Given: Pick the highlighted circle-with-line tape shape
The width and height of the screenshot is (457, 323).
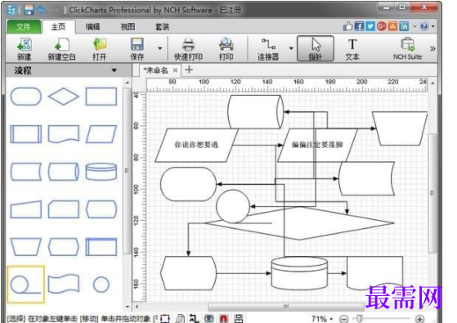Looking at the screenshot, I should click(26, 285).
